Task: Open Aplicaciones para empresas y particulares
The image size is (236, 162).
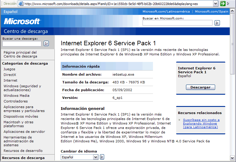Action: (24, 109)
